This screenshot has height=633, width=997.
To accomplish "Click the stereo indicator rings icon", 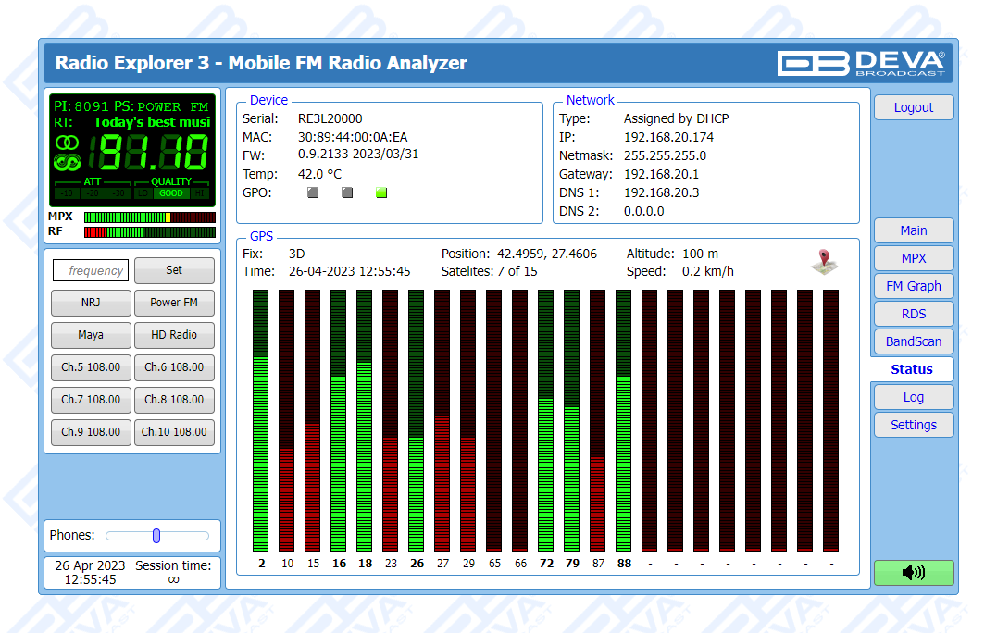I will click(67, 143).
